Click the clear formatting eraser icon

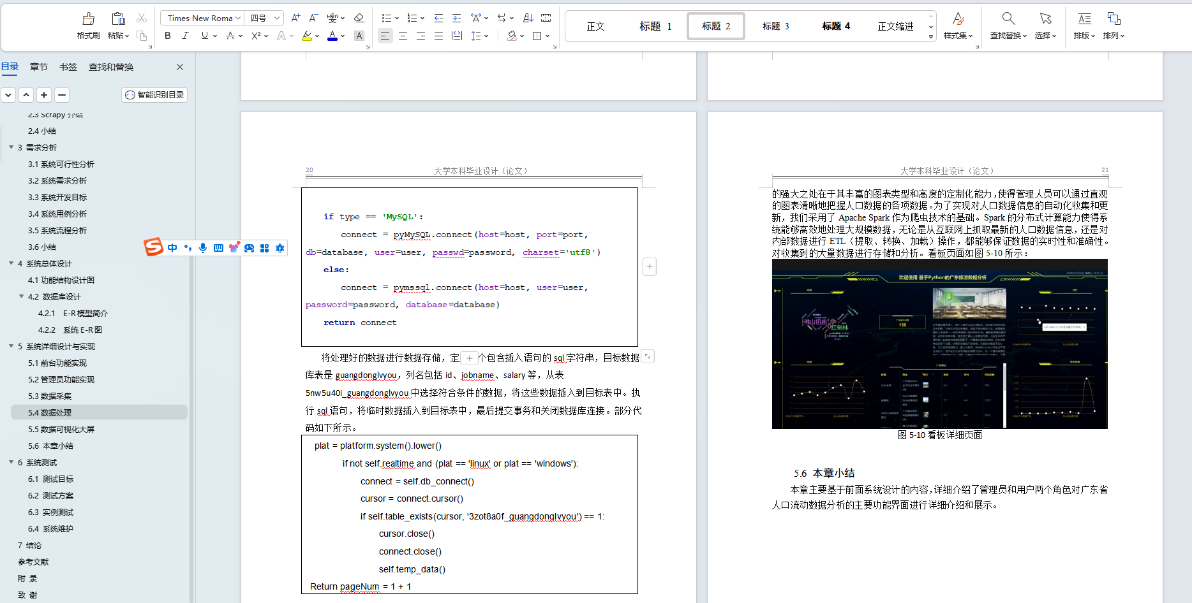359,18
